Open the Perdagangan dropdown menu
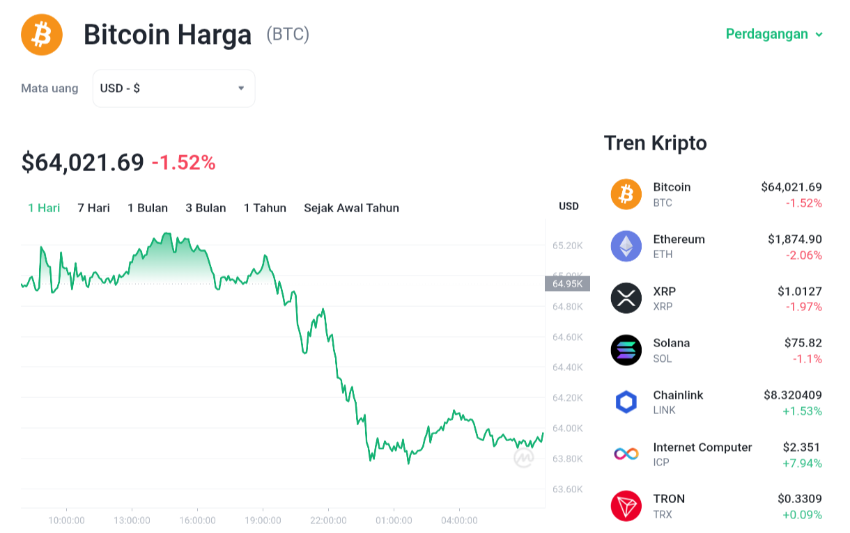Screen dimensions: 850x533 click(774, 34)
